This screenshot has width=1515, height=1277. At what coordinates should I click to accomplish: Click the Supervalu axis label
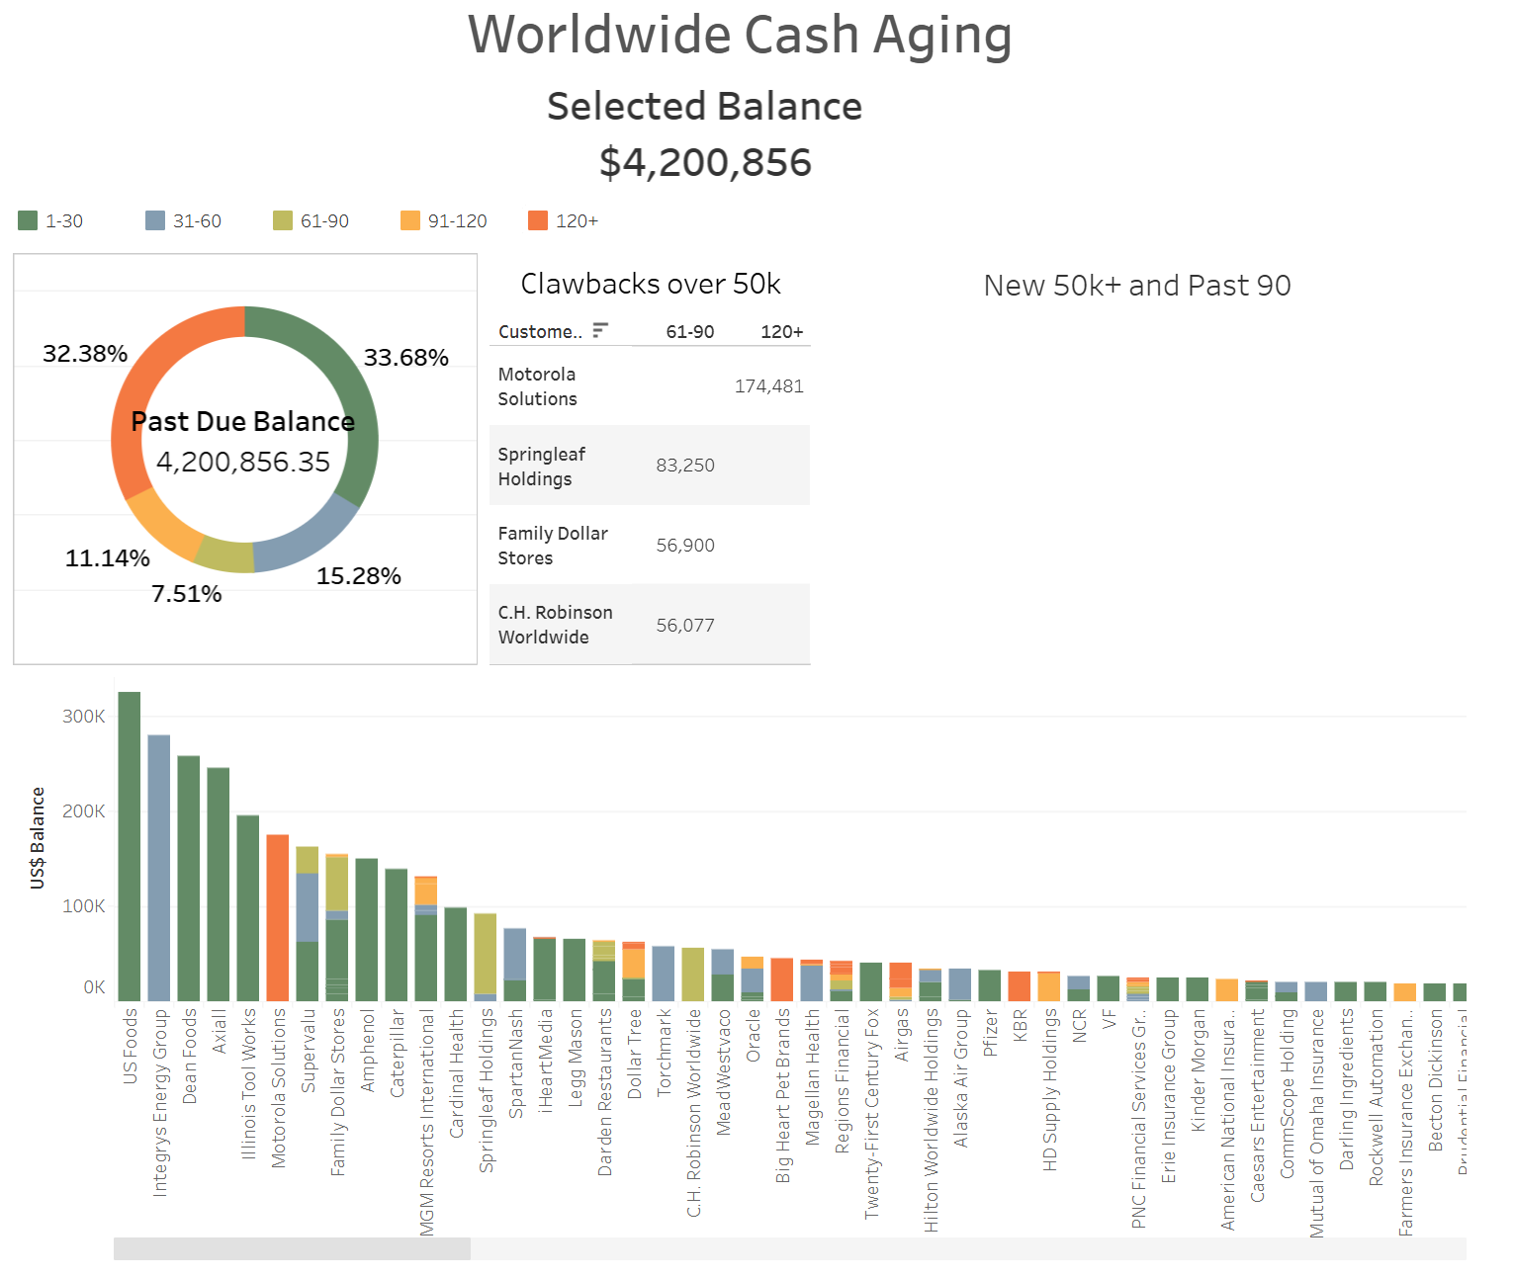click(308, 1051)
